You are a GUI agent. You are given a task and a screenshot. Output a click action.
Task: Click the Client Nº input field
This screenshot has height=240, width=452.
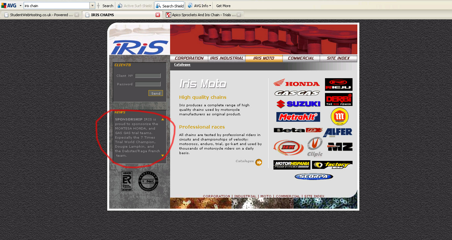point(148,76)
